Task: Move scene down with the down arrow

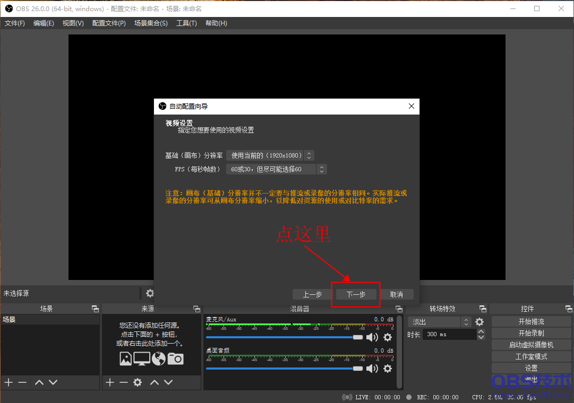Action: point(53,382)
